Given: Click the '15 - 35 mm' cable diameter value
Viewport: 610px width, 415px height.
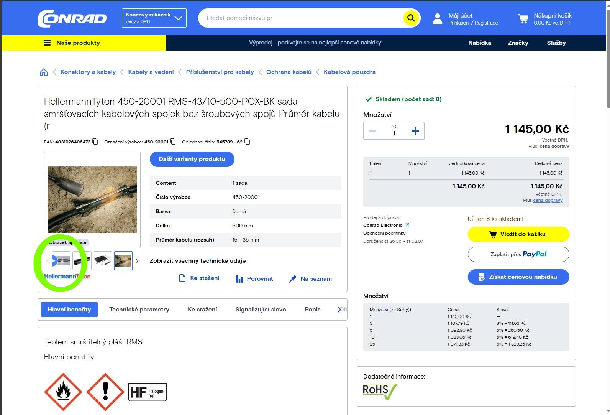Looking at the screenshot, I should [246, 240].
